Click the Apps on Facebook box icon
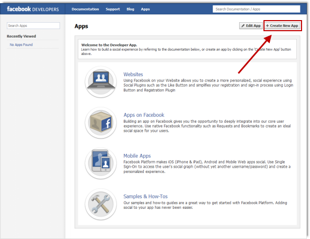The image size is (310, 239). click(101, 123)
